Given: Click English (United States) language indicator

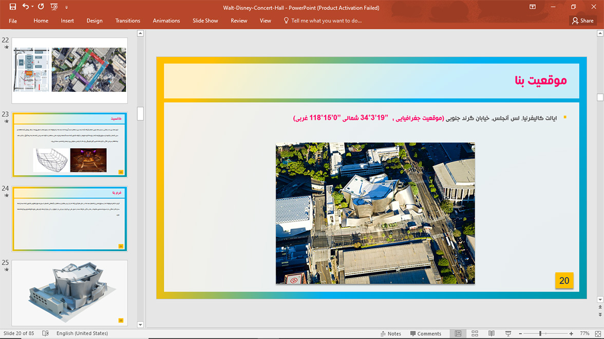Looking at the screenshot, I should (x=82, y=333).
